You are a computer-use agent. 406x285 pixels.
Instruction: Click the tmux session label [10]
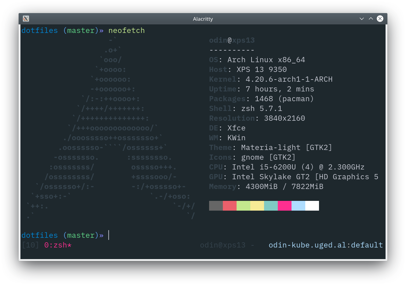pyautogui.click(x=31, y=245)
